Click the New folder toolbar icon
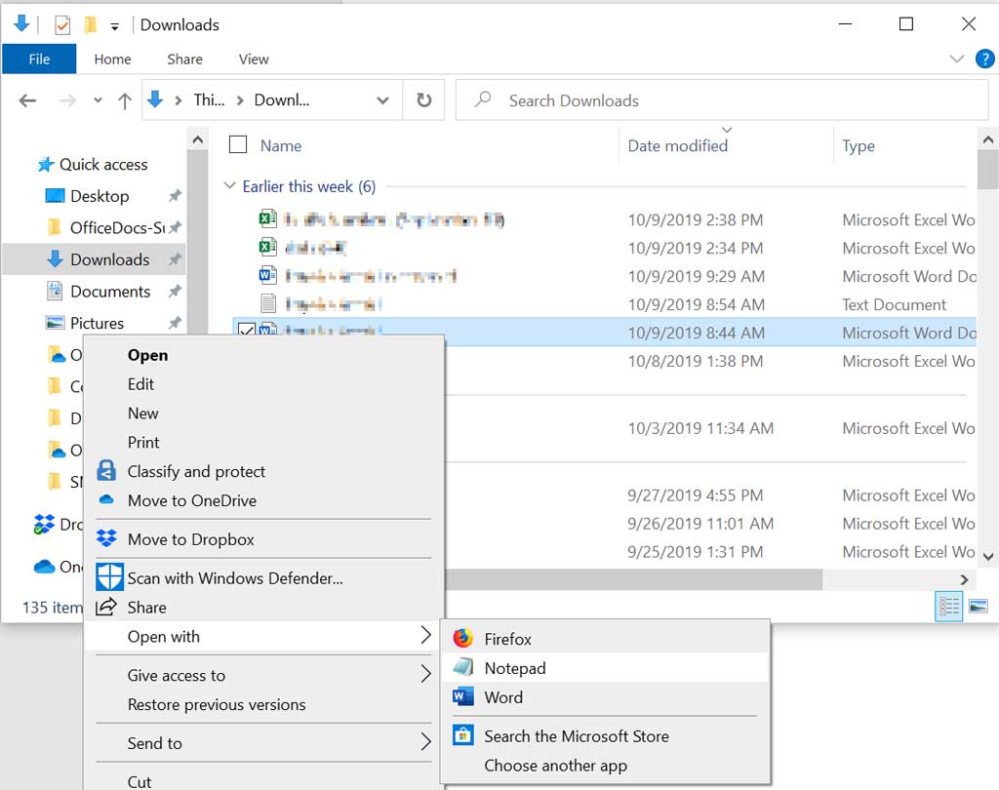This screenshot has height=790, width=999. (x=90, y=24)
